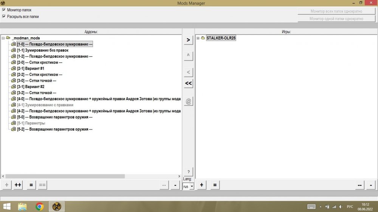Click package icon of [5-1] Параметры
This screenshot has height=212, width=378.
coord(14,123)
